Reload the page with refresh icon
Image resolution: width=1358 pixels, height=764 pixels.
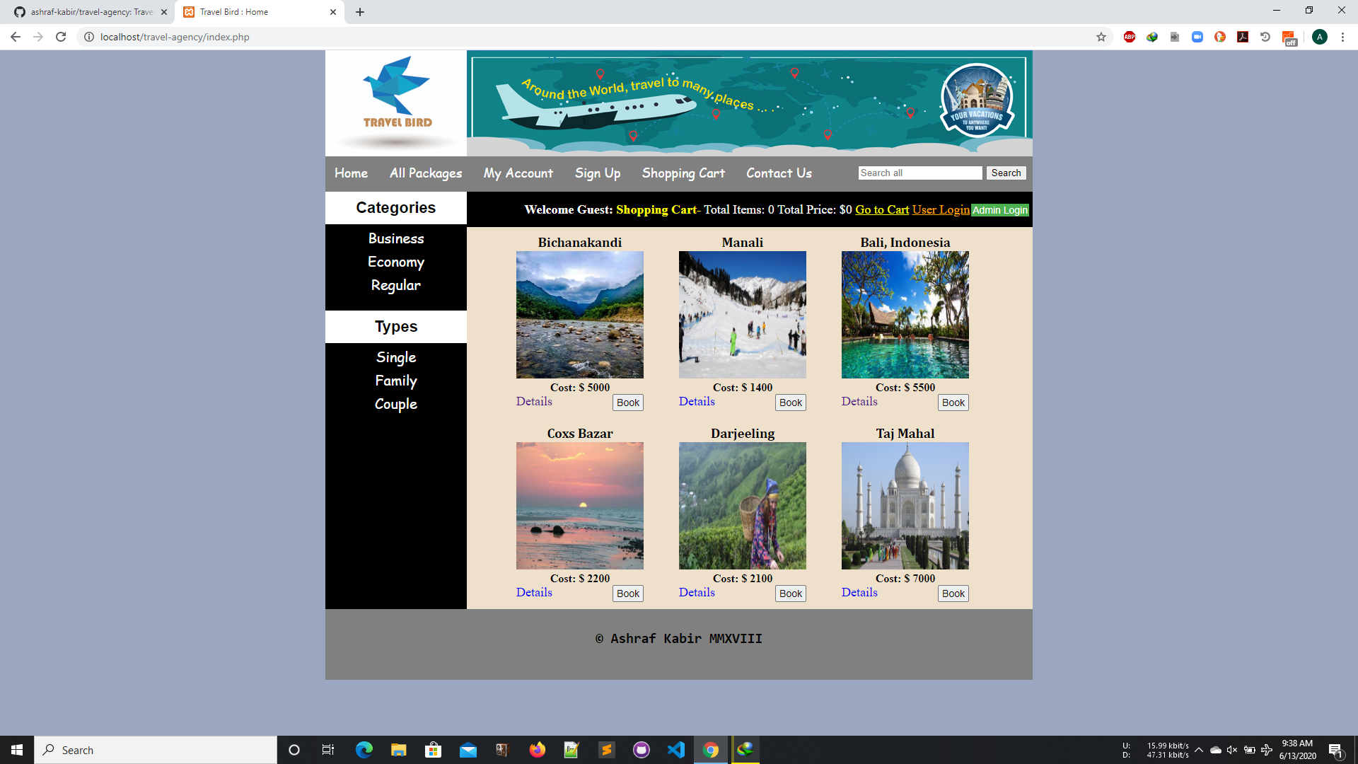61,37
